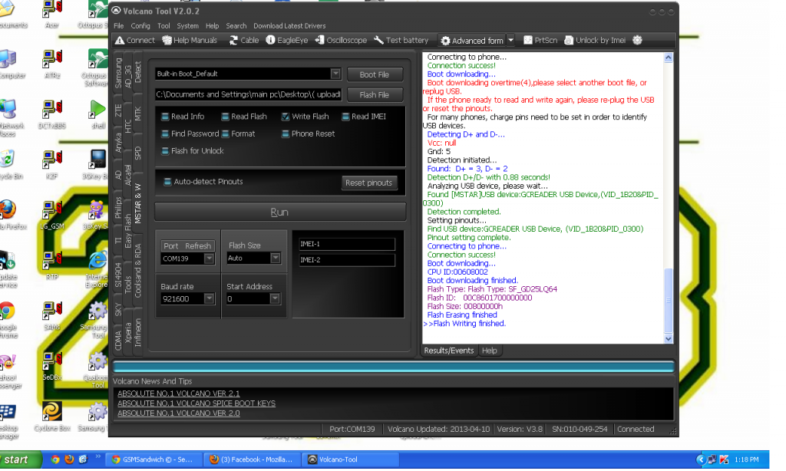Enable the Read Info checkbox
This screenshot has width=786, height=471.
click(166, 117)
